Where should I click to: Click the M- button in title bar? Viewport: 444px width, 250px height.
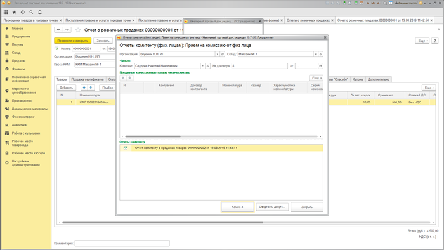379,3
